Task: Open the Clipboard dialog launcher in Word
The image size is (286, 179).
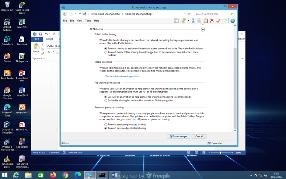Action: pos(44,58)
